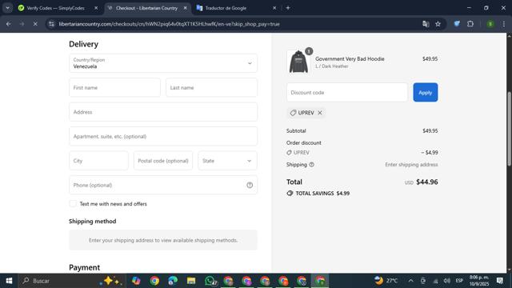Open the State dropdown
The width and height of the screenshot is (512, 288).
227,161
